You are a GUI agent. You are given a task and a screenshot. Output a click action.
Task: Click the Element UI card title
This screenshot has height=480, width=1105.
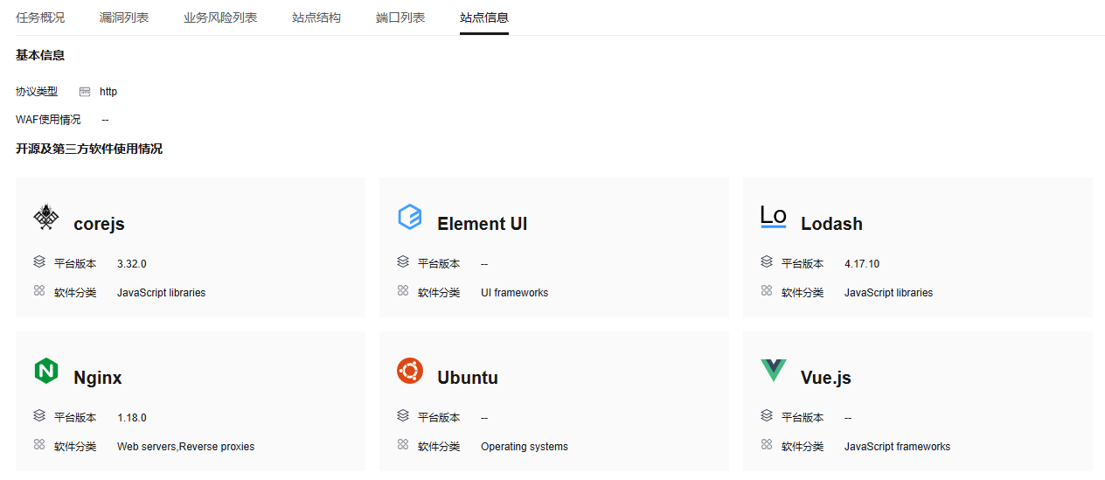click(x=483, y=224)
